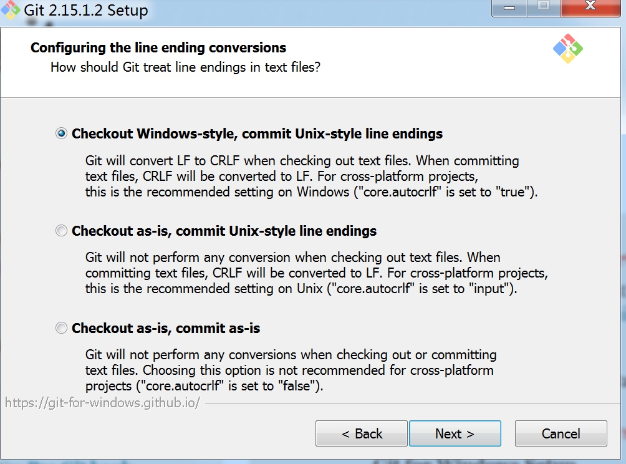Screen dimensions: 626x464
Task: Click the greyed-out maximize button in the title bar
Action: (x=544, y=8)
